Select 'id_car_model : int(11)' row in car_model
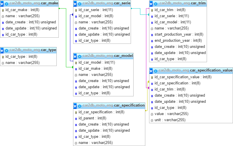 103,62
